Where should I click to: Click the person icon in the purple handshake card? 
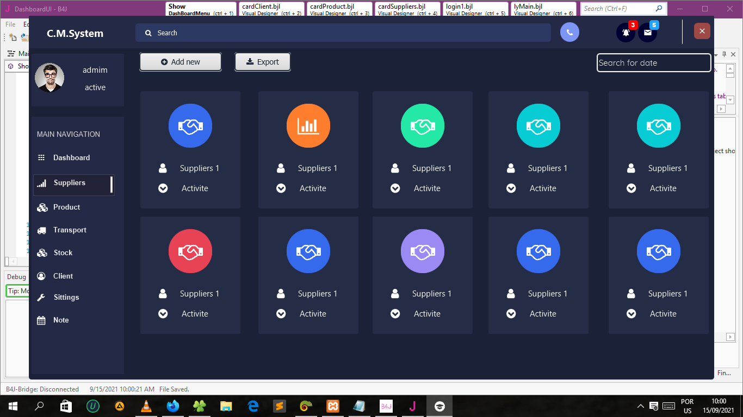coord(395,294)
